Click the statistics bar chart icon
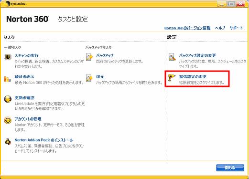 [x=7, y=79]
